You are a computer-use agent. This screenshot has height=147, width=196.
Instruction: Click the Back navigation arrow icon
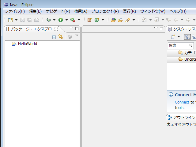[x=176, y=20]
